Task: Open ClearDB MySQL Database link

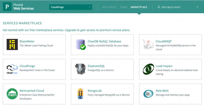Action: tap(104, 41)
